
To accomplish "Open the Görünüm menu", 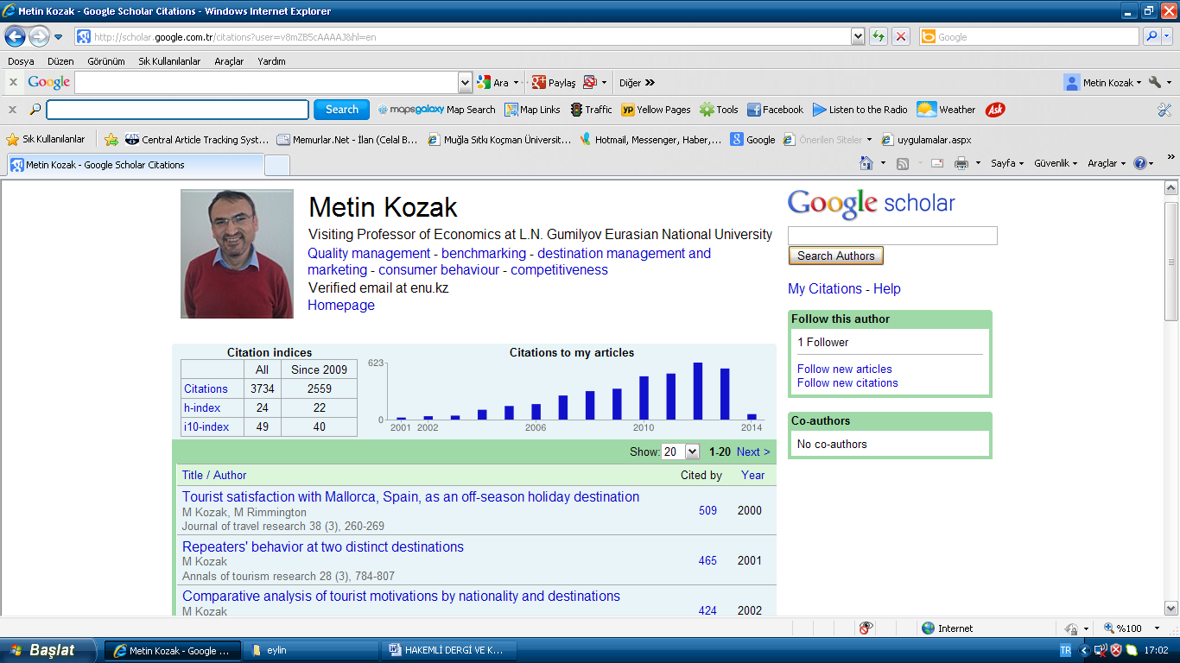I will click(106, 61).
